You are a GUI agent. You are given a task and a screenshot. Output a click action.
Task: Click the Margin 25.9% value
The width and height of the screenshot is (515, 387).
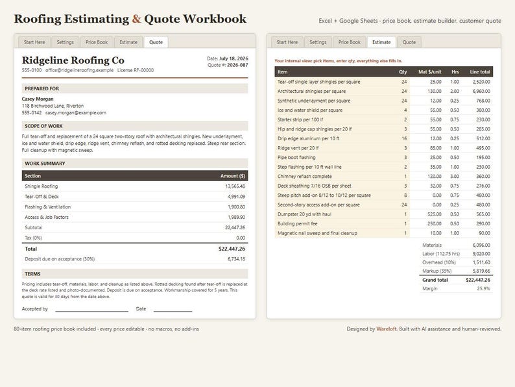[x=483, y=289]
